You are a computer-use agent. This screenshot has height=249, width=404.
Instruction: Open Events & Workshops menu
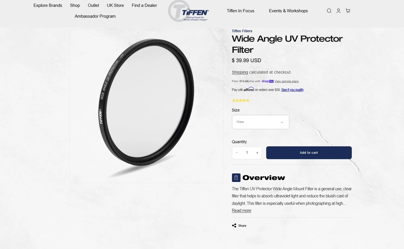pos(288,11)
